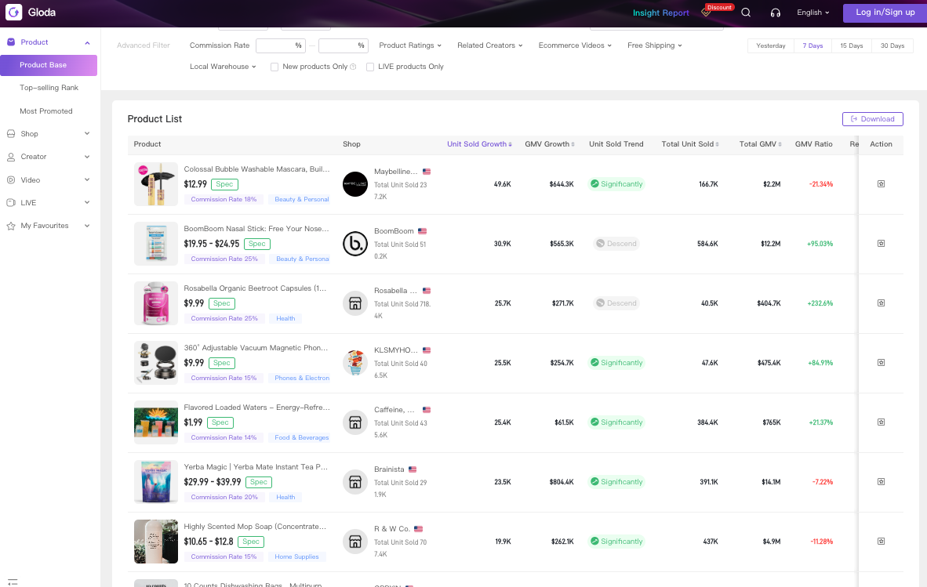The height and width of the screenshot is (587, 927).
Task: Open KLSMYHO shop avatar
Action: (355, 363)
